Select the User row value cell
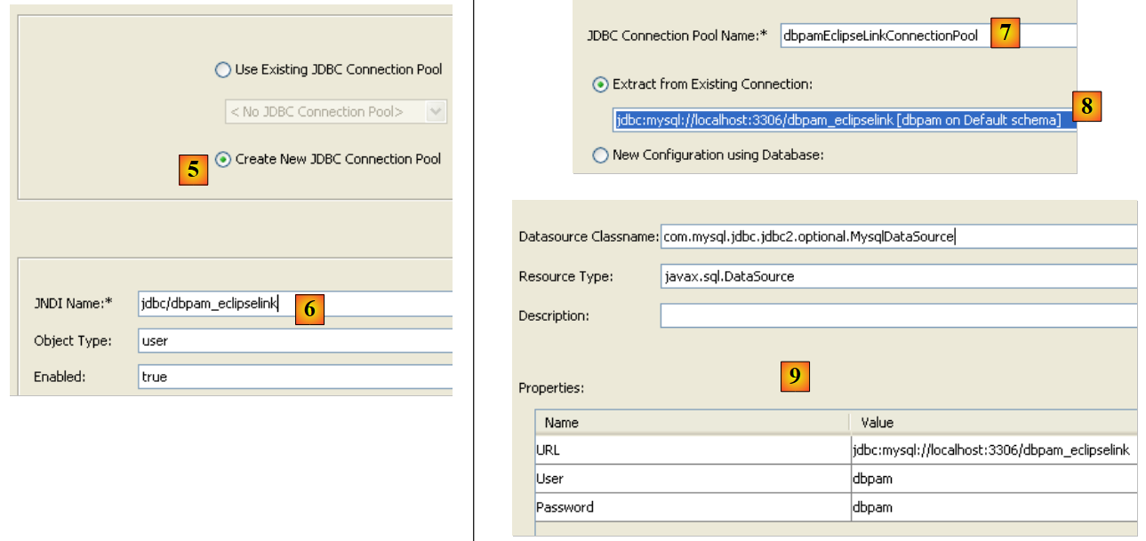The image size is (1146, 541). [992, 479]
